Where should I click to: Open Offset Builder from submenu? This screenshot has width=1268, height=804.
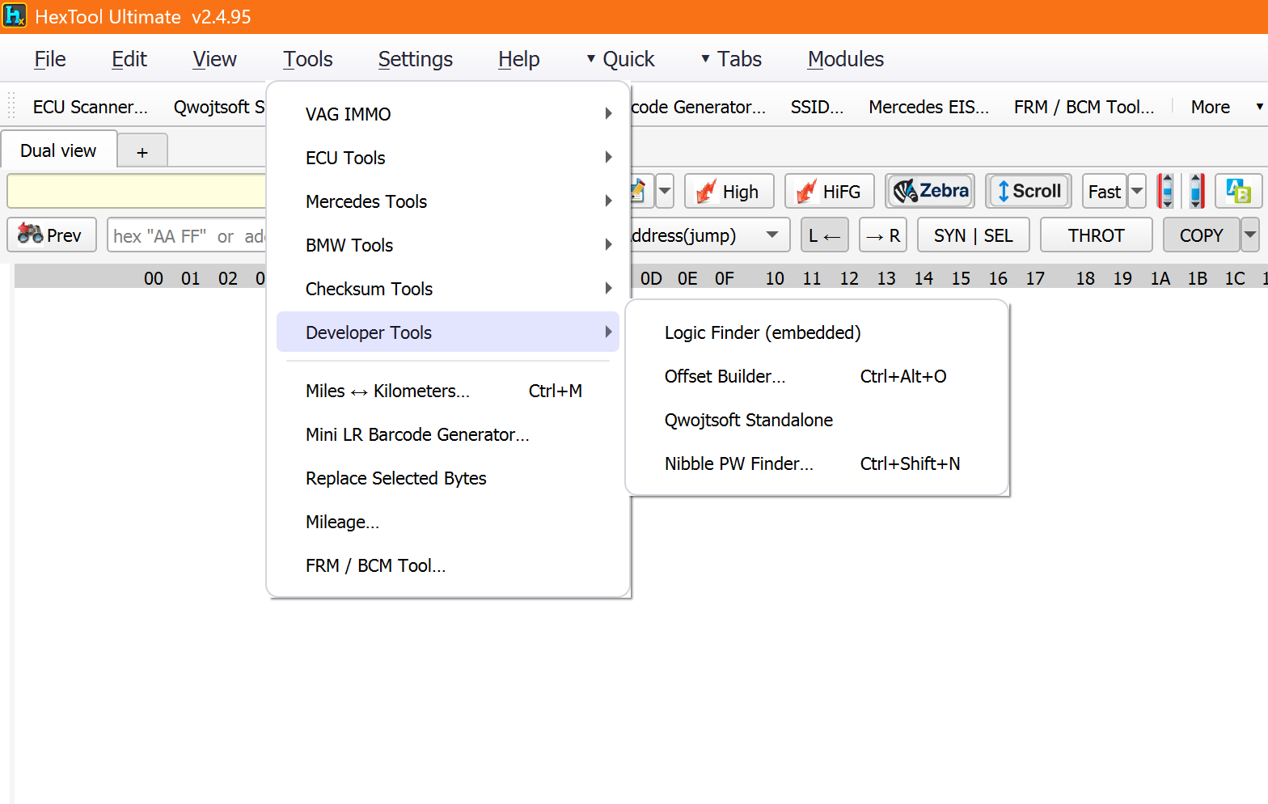(x=817, y=376)
